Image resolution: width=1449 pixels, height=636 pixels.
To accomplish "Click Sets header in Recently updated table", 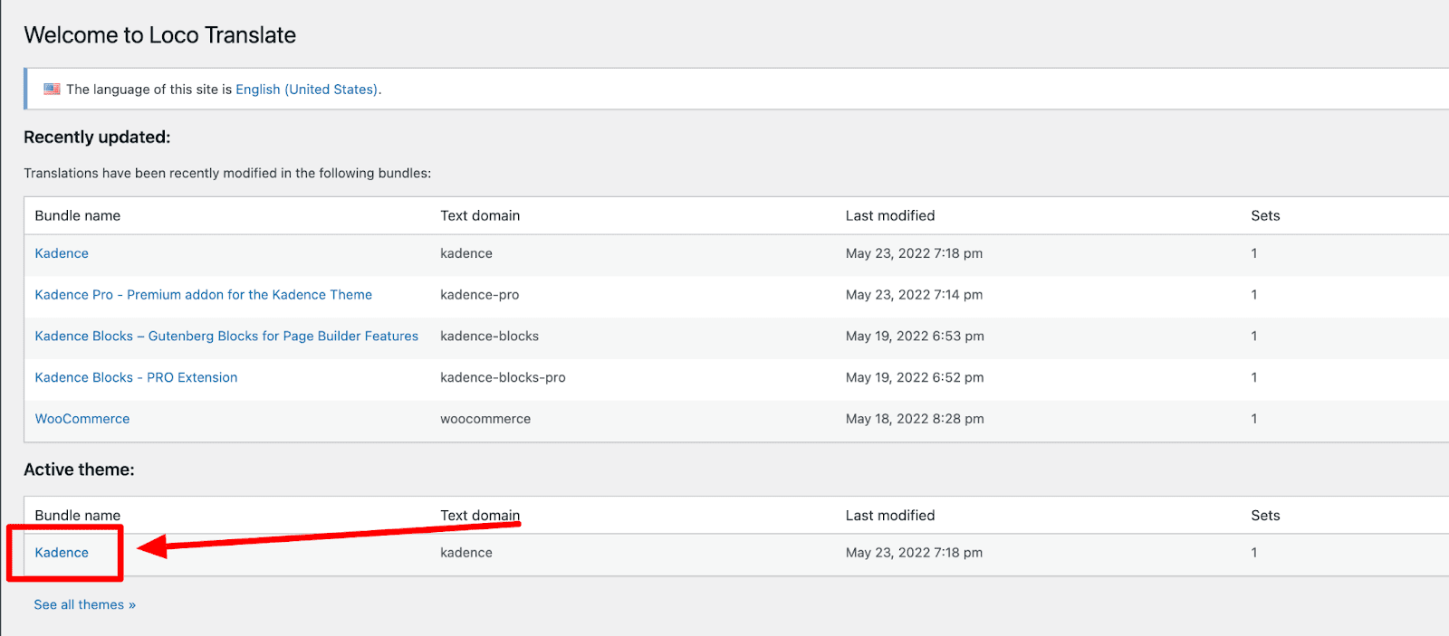I will point(1265,215).
